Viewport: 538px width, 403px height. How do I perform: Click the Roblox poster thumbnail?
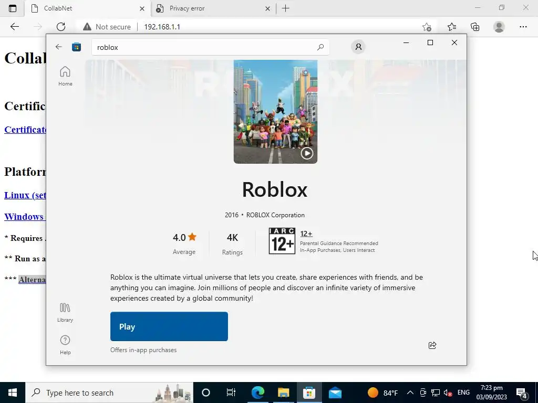click(x=275, y=112)
